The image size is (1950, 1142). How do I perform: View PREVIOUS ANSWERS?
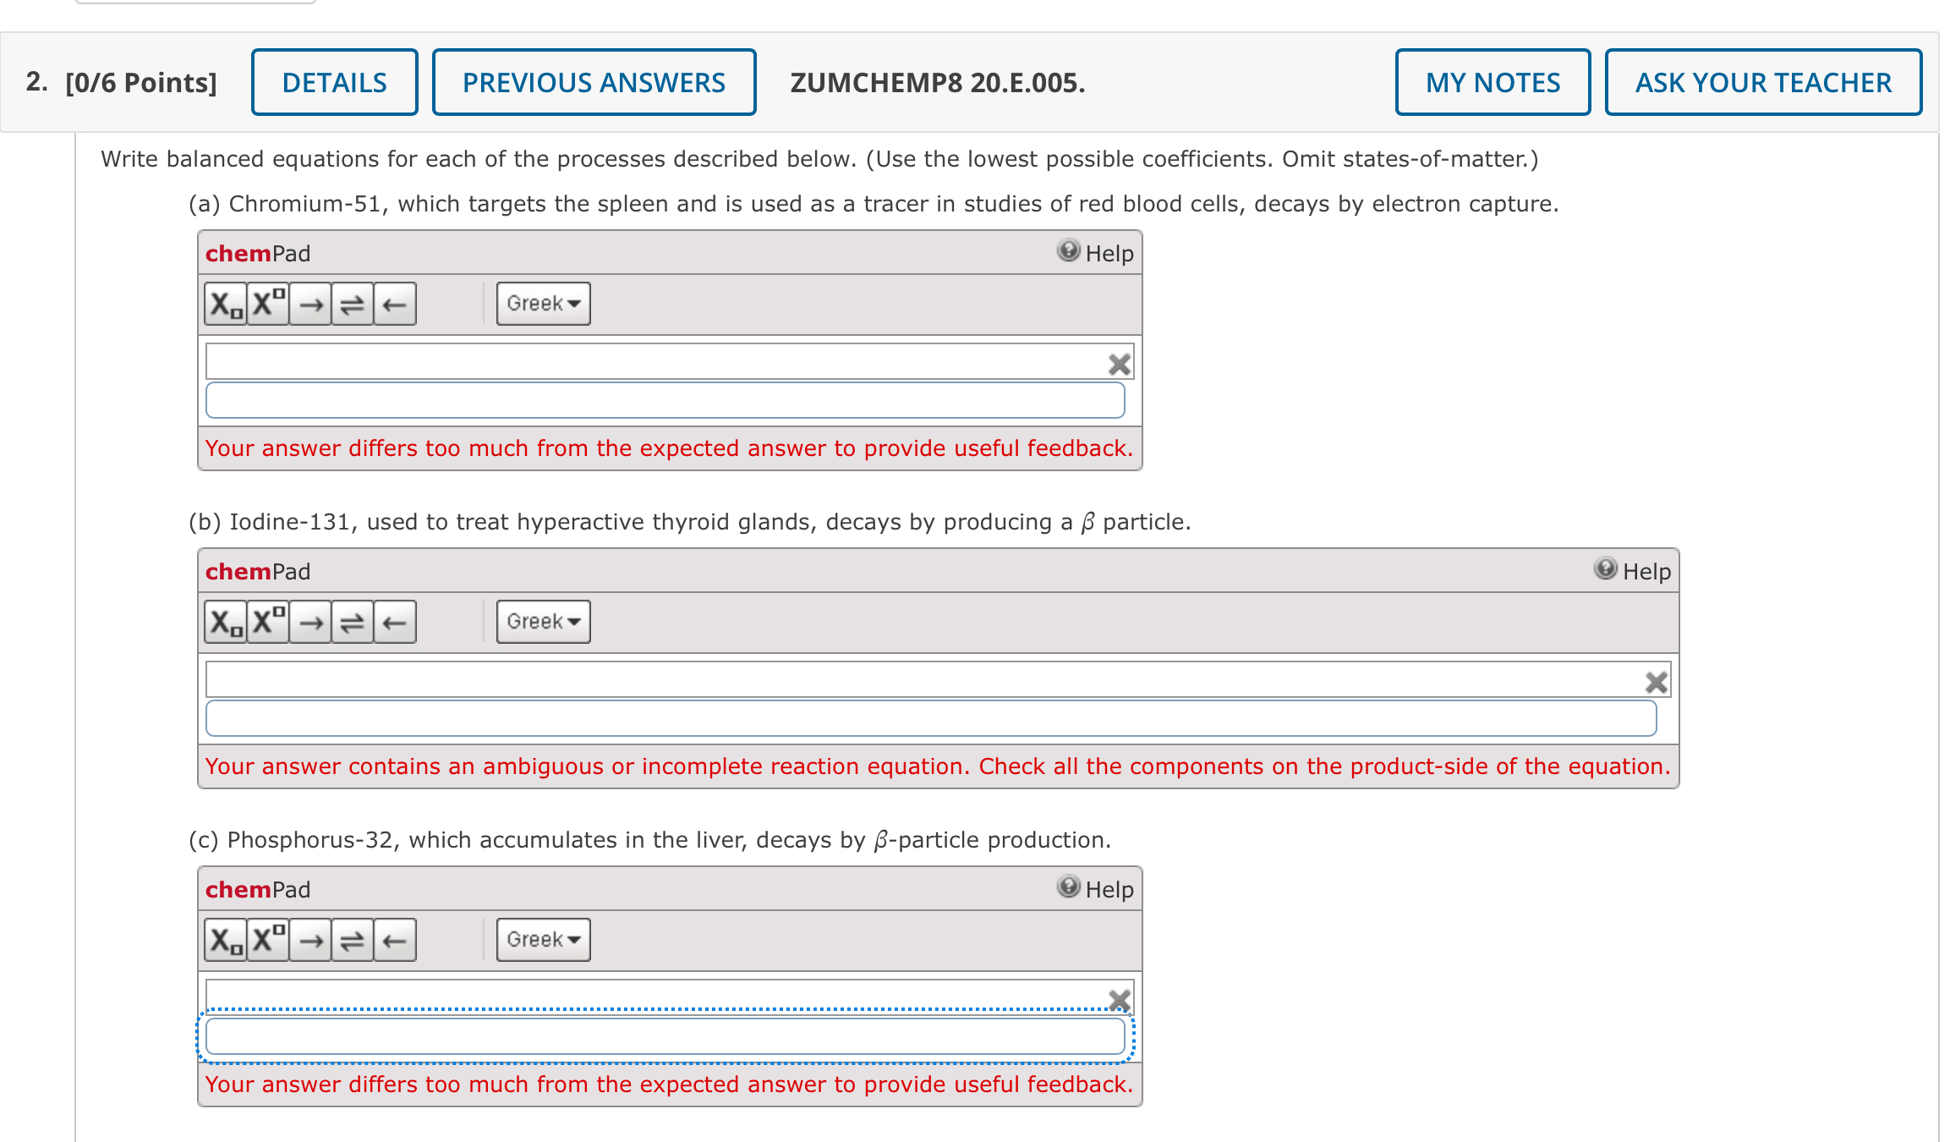(594, 82)
